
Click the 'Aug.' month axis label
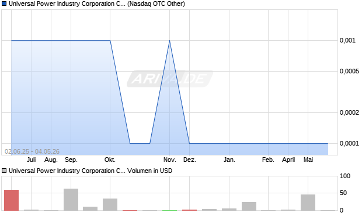point(51,160)
